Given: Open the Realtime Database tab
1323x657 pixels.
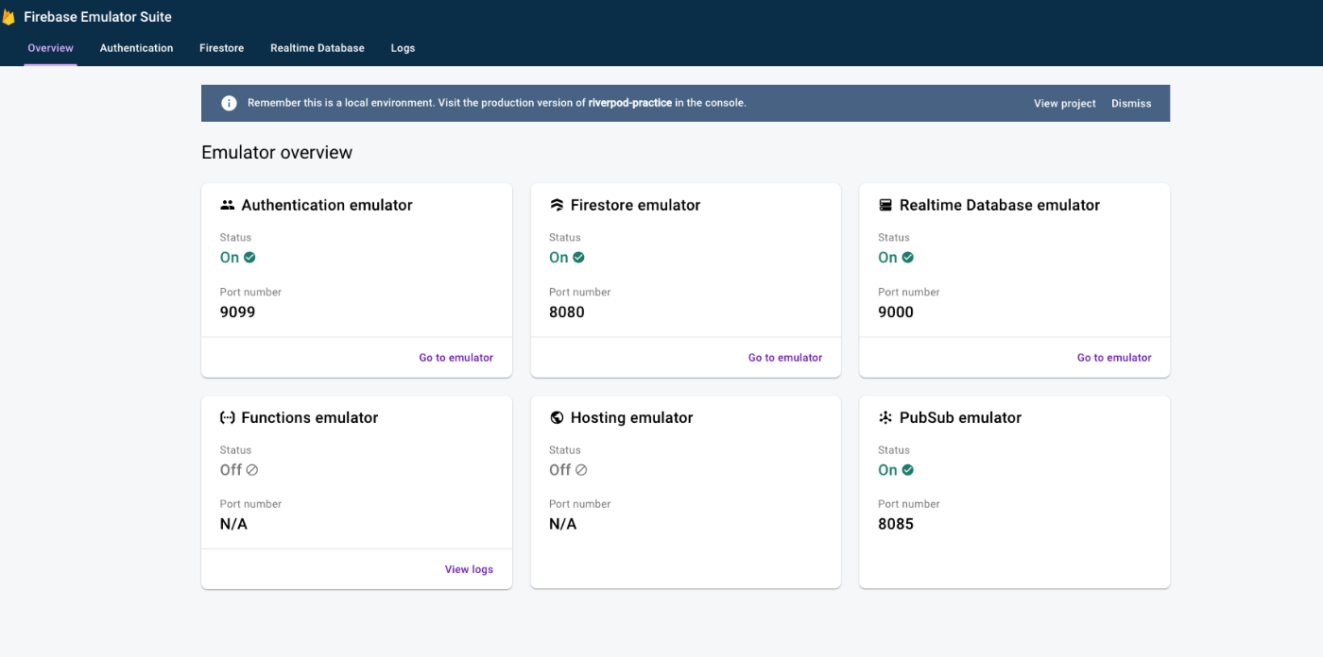Looking at the screenshot, I should 317,48.
